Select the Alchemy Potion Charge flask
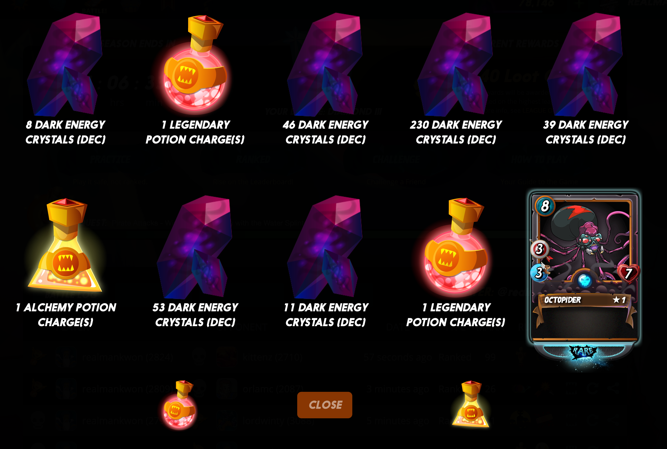 coord(66,245)
